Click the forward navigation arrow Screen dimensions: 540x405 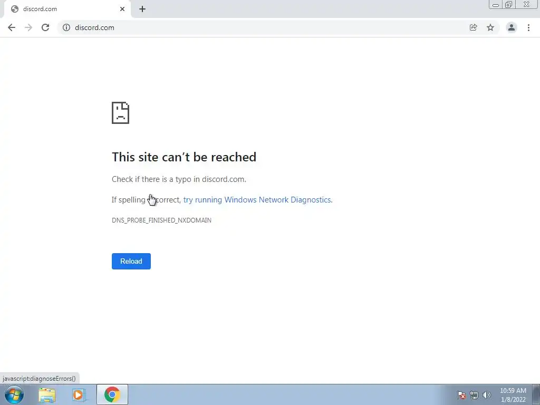click(x=28, y=27)
